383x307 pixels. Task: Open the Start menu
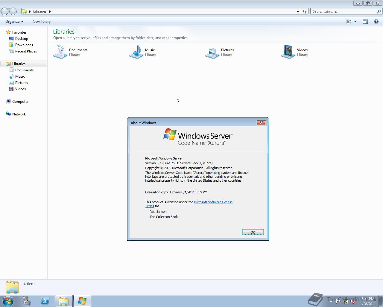tap(8, 301)
